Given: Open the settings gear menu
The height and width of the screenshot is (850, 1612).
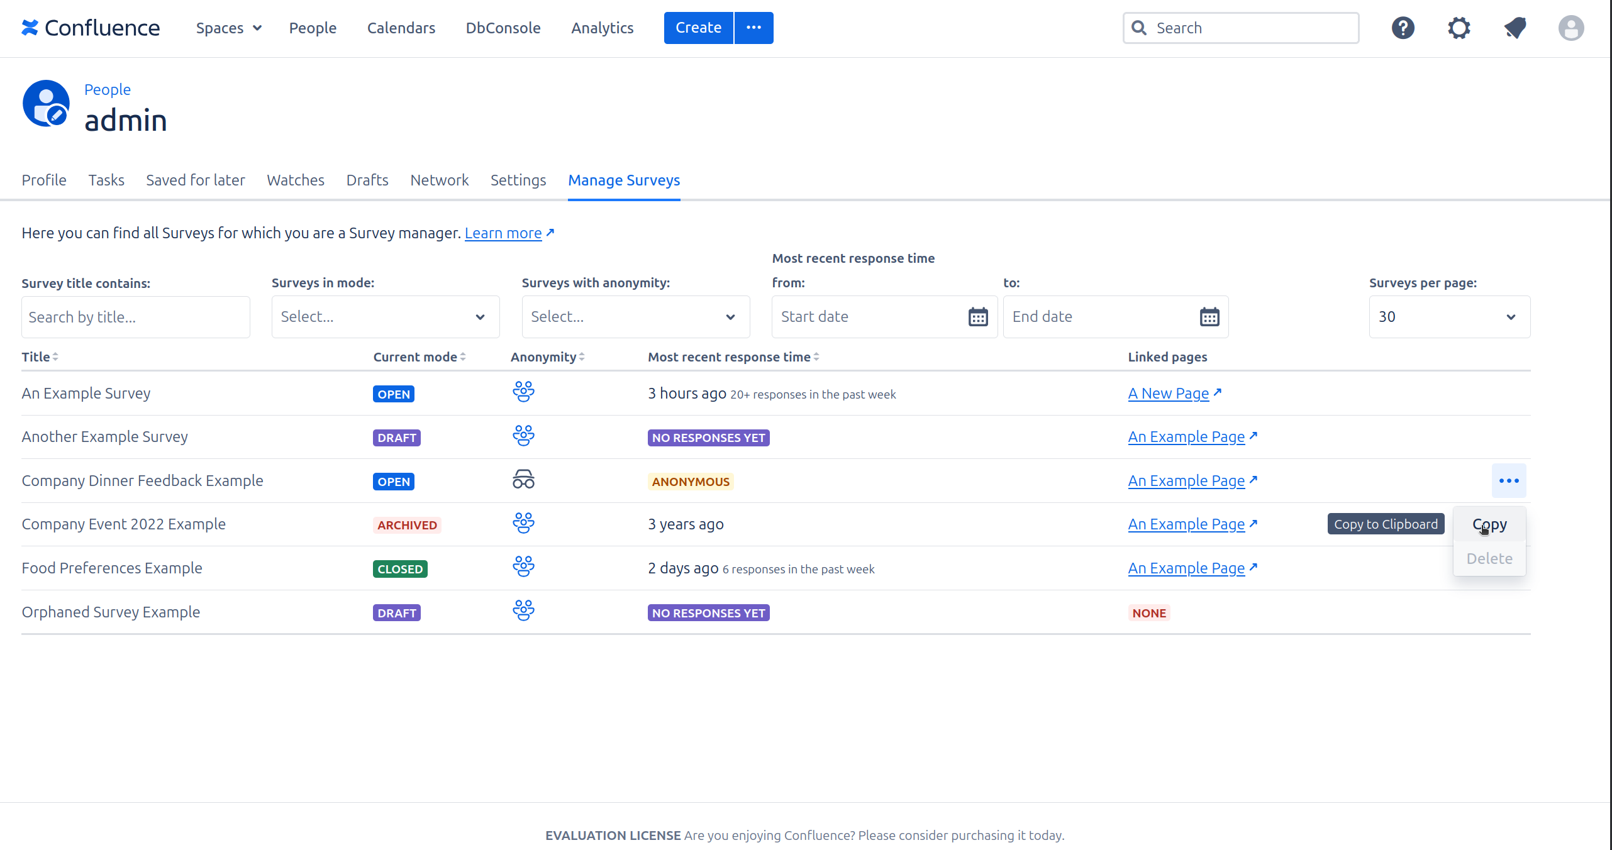Looking at the screenshot, I should (1459, 28).
